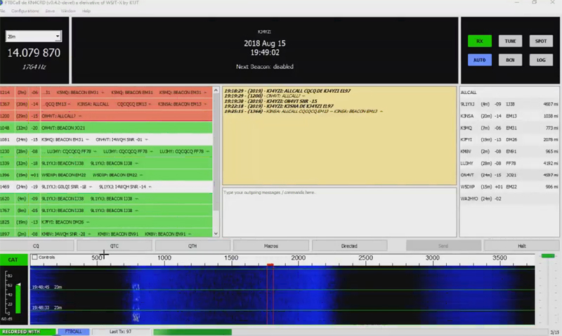The width and height of the screenshot is (562, 336).
Task: Click the BCN beacon button
Action: [509, 60]
